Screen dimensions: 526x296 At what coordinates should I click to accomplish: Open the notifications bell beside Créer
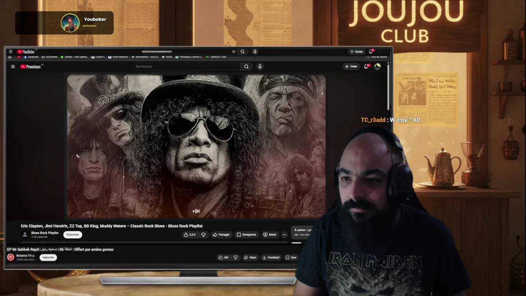tap(366, 67)
